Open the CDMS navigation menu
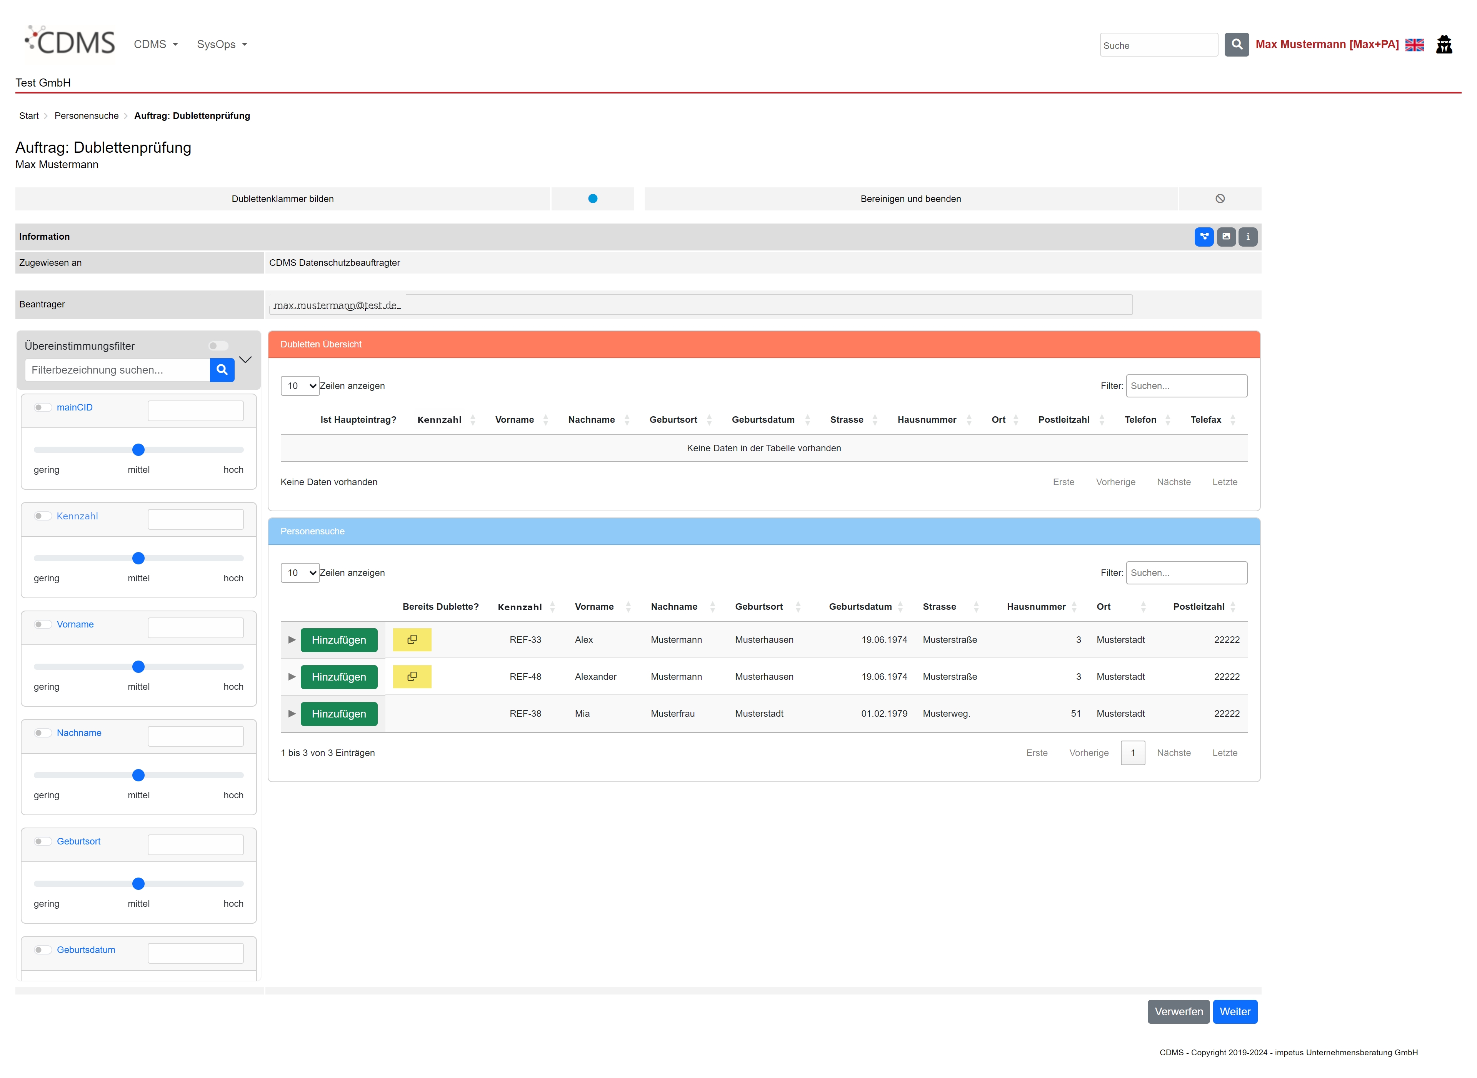The width and height of the screenshot is (1477, 1078). (155, 44)
